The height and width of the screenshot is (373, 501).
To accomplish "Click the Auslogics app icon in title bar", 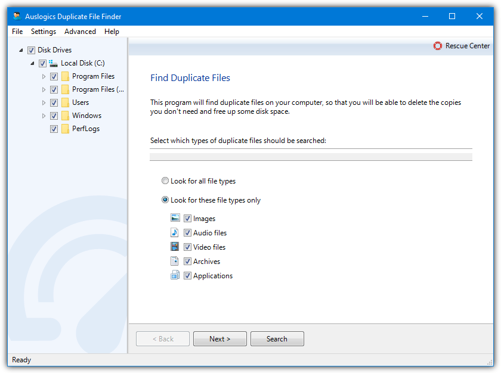I will click(x=17, y=16).
